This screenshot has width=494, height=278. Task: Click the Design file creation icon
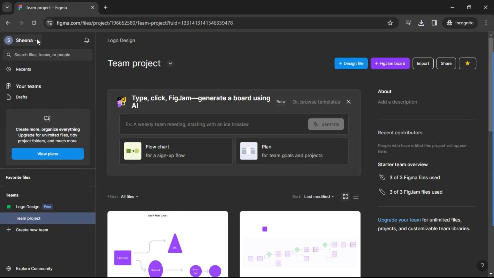(x=351, y=64)
